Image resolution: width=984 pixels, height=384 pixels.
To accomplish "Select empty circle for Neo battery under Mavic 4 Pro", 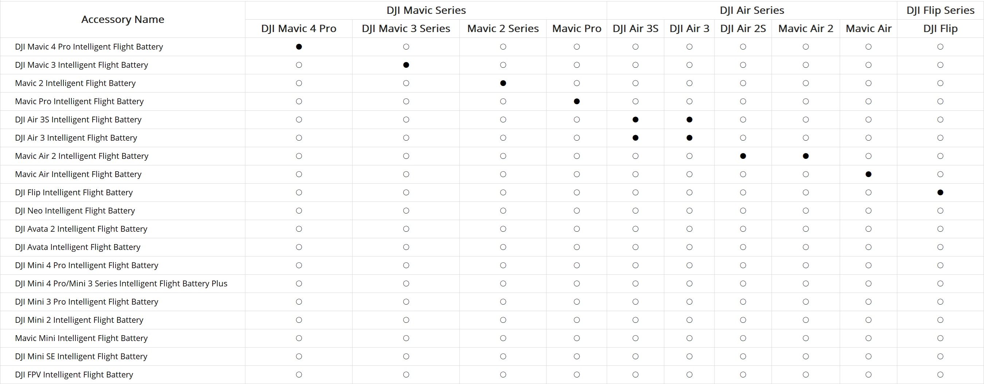I will 299,211.
